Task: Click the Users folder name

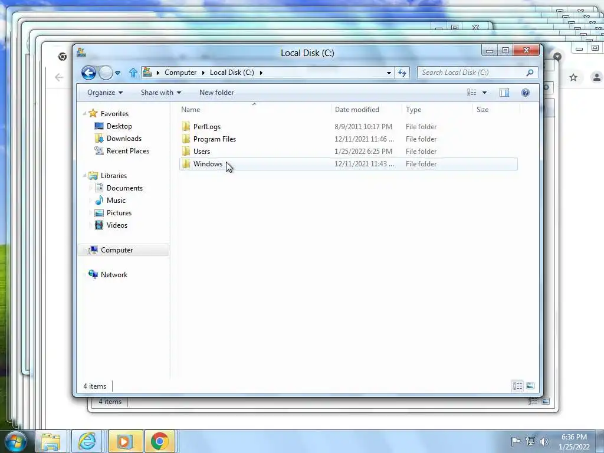Action: (x=202, y=152)
